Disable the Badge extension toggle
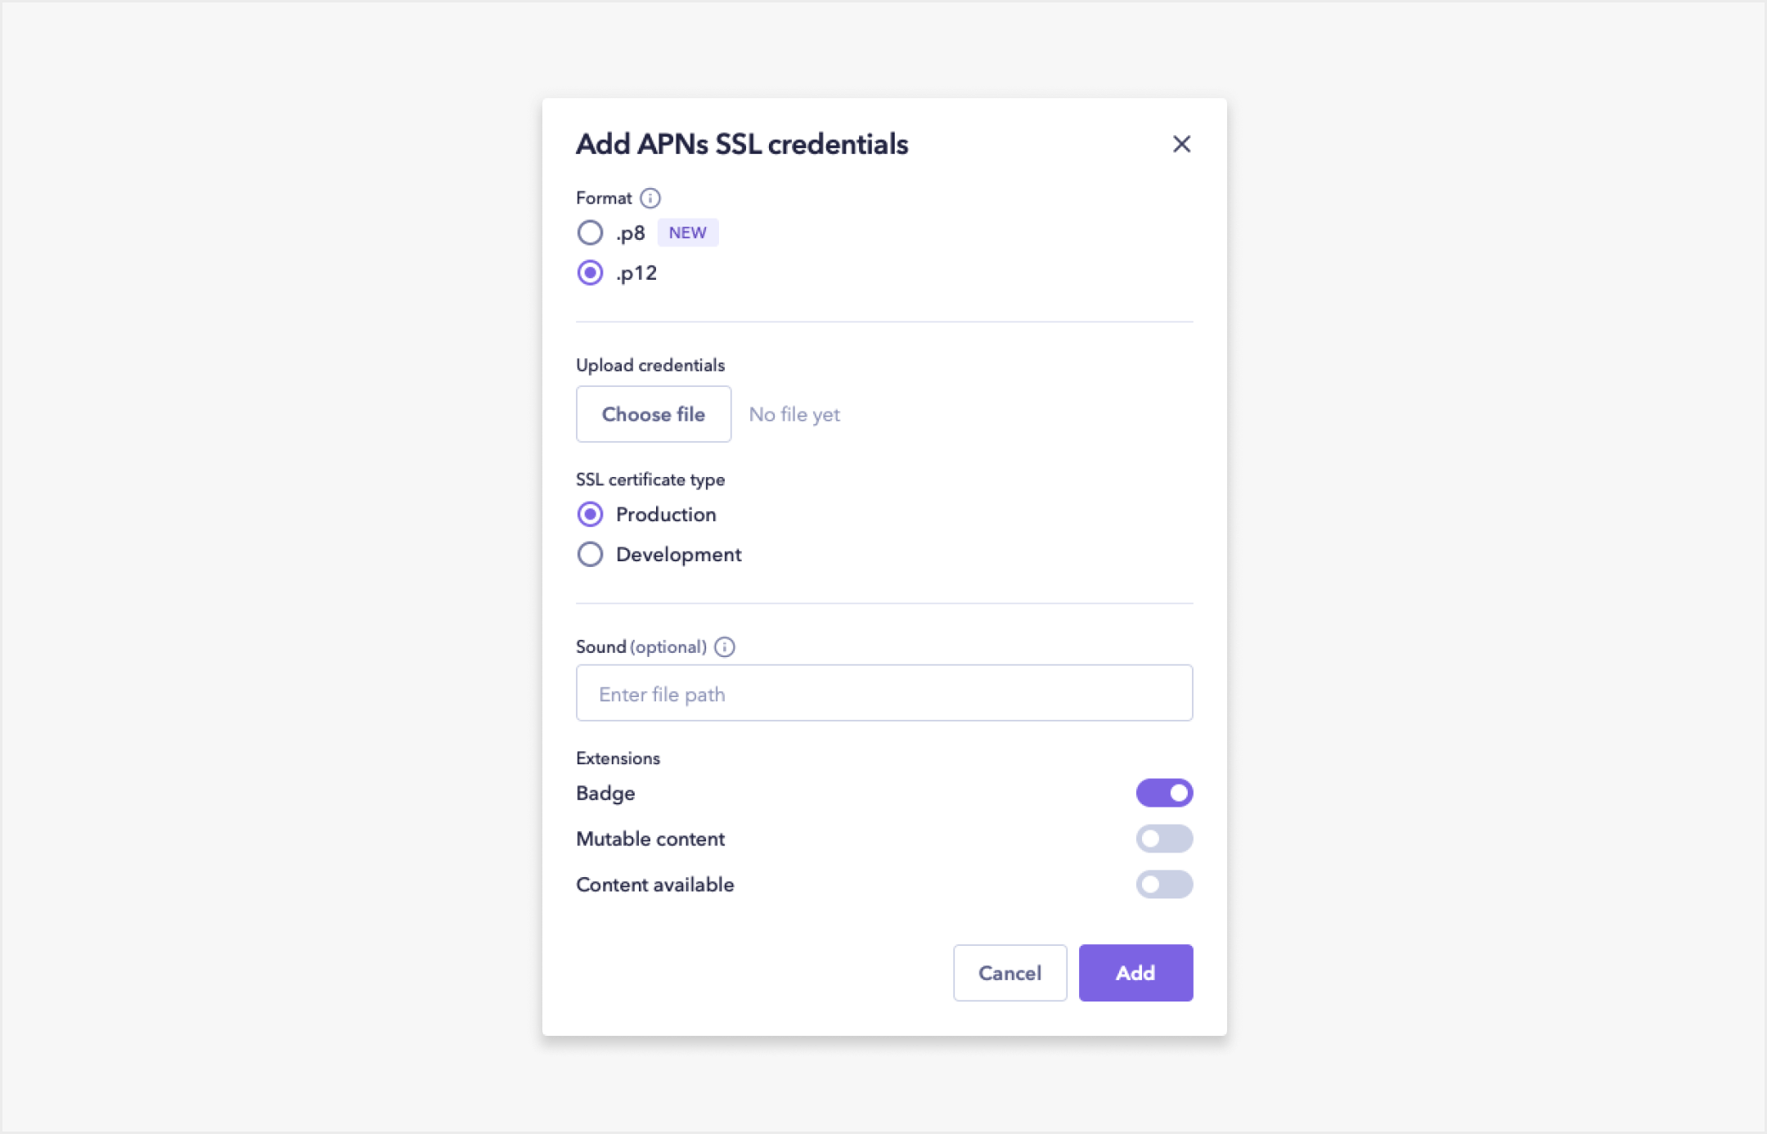Screen dimensions: 1767x1134 click(x=1165, y=793)
